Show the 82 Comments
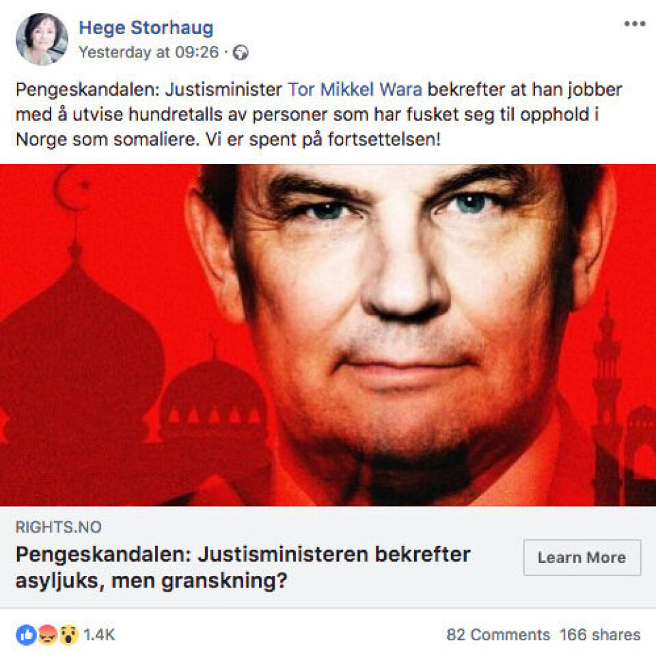 pos(498,635)
